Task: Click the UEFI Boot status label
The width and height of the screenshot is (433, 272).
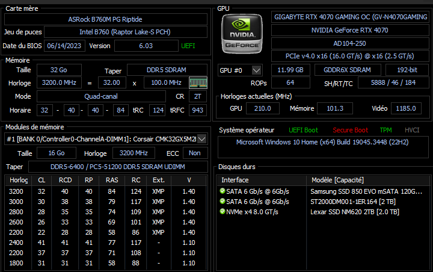Action: [x=303, y=130]
